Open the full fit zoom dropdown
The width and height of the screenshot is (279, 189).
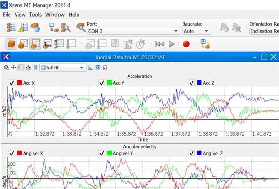pyautogui.click(x=63, y=68)
